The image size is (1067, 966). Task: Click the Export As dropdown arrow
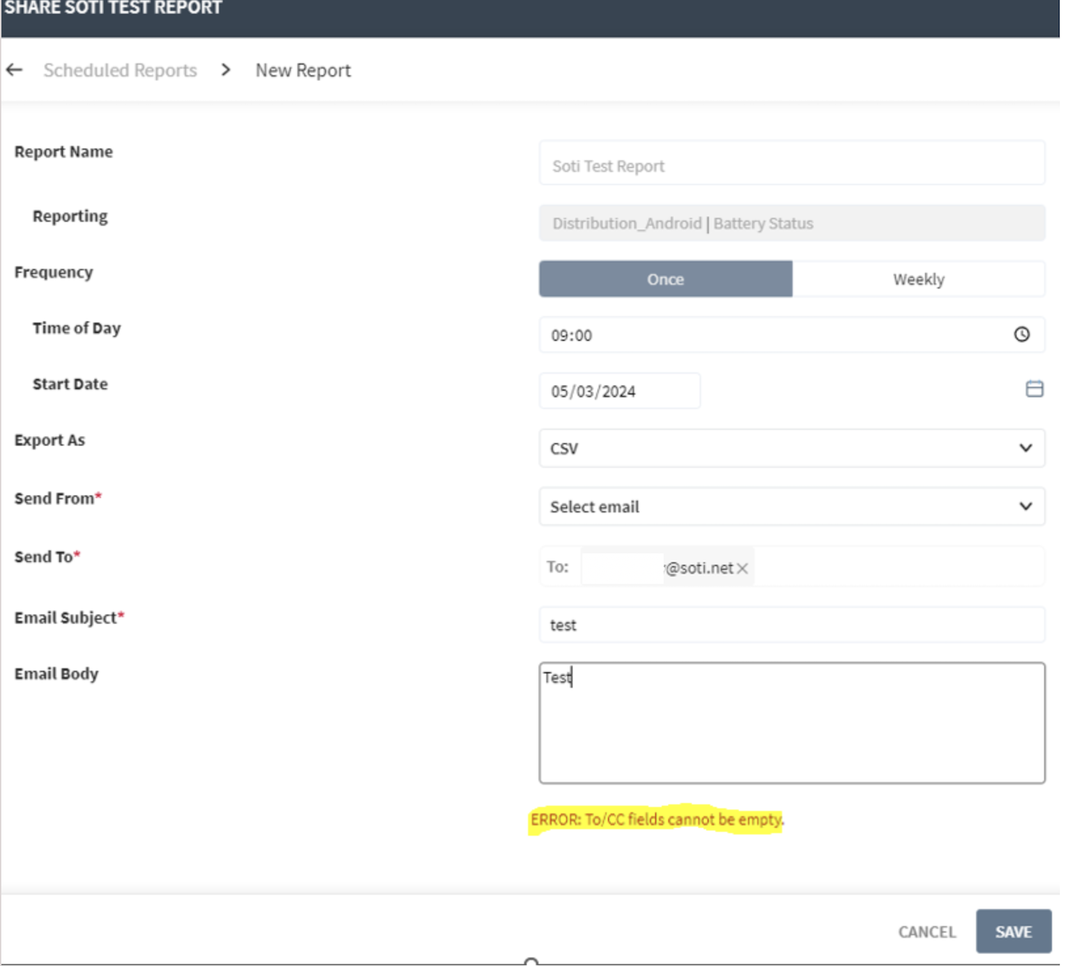[1025, 448]
